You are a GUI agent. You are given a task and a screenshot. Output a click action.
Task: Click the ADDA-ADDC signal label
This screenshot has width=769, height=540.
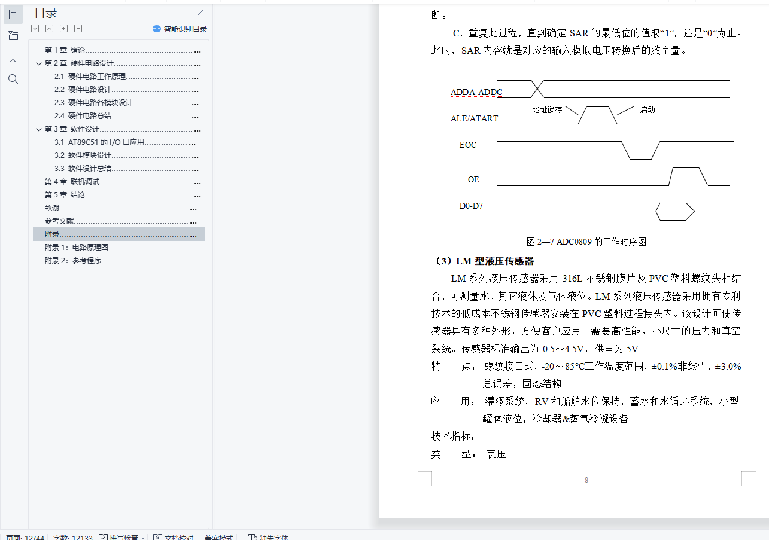(x=476, y=92)
